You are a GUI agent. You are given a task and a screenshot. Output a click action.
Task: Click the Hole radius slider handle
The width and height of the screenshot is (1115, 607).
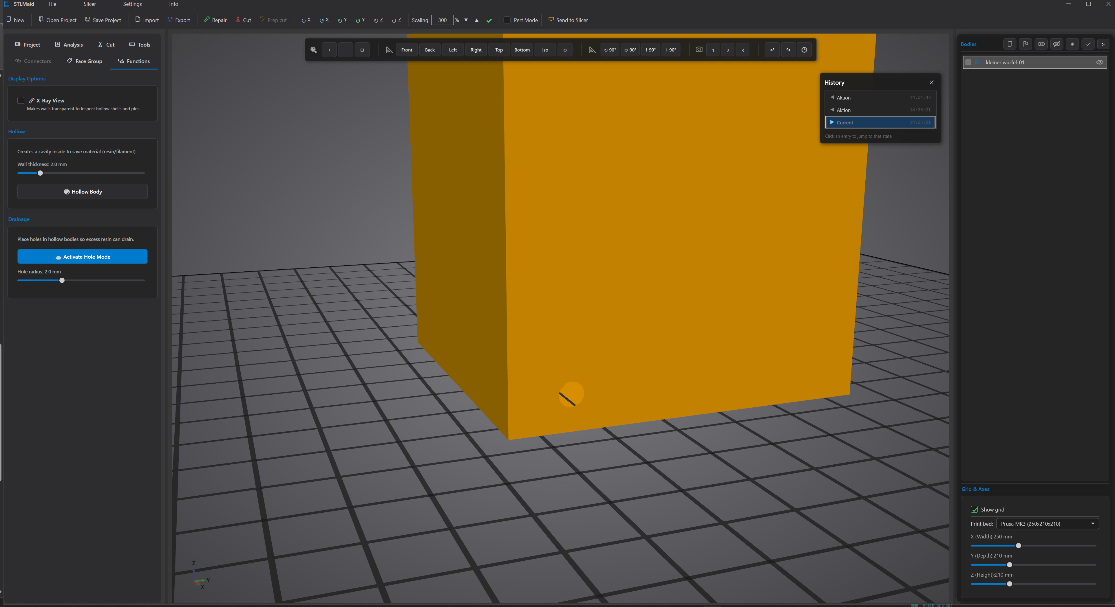pyautogui.click(x=62, y=280)
